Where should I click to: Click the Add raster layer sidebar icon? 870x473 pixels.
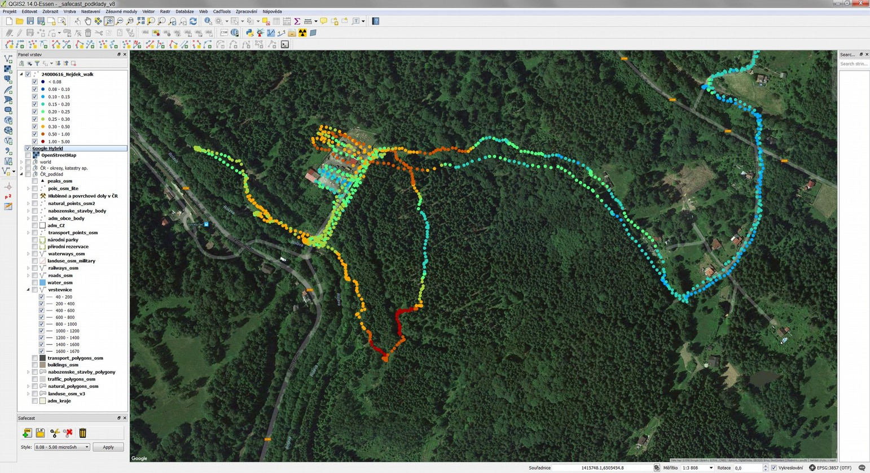8,69
